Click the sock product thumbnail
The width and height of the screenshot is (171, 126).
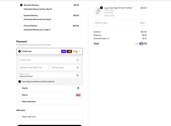[98, 11]
